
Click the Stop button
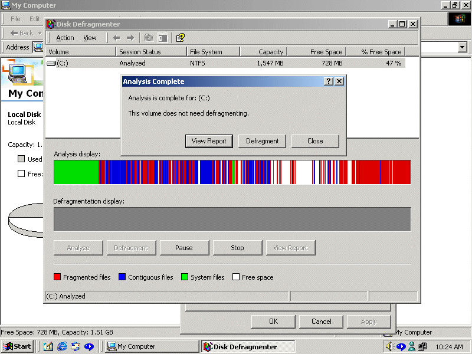tap(237, 248)
